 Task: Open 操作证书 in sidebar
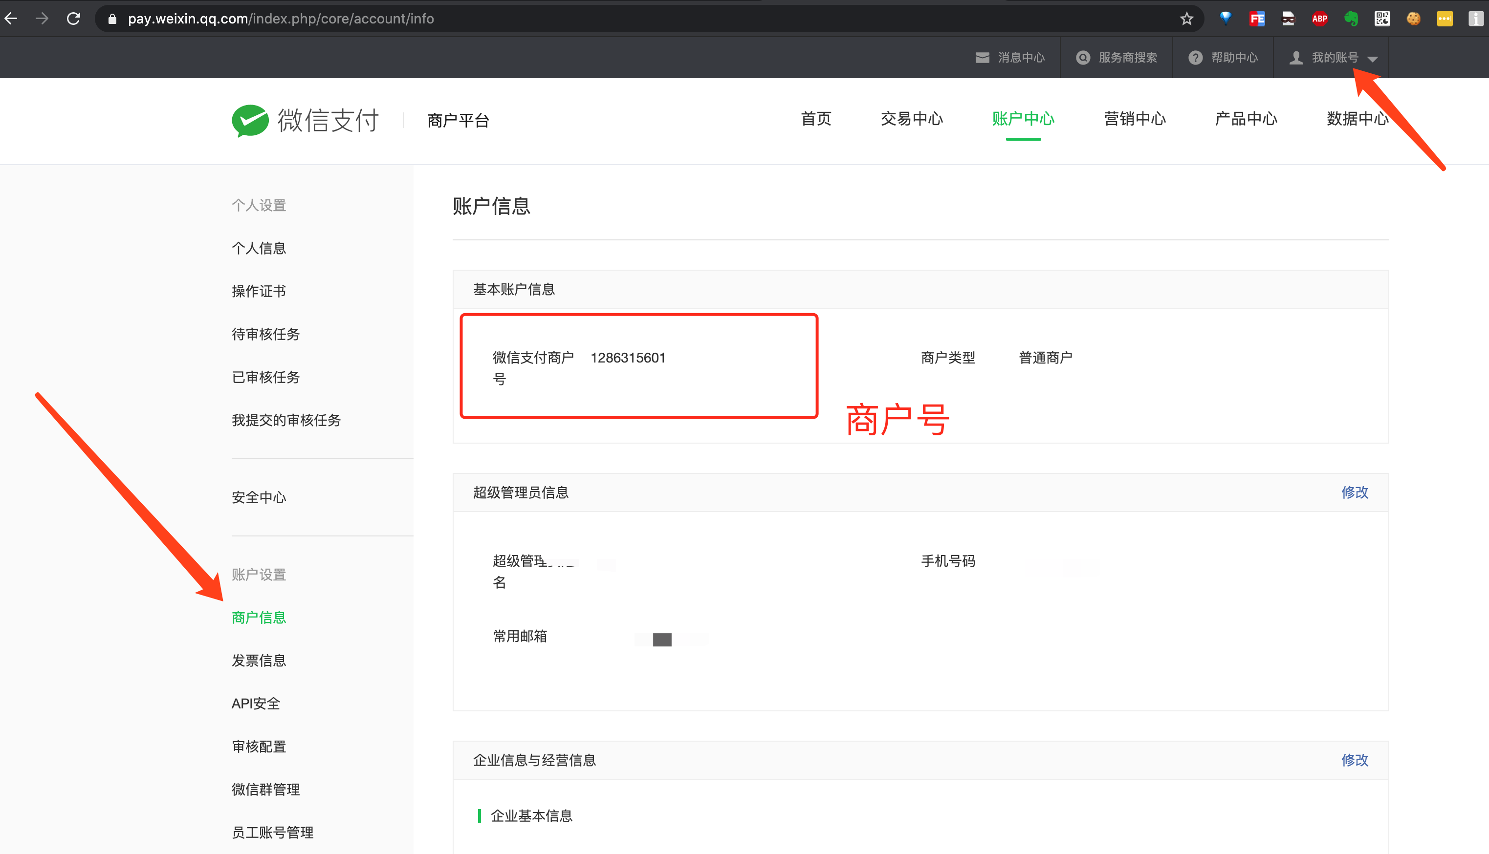(x=259, y=291)
